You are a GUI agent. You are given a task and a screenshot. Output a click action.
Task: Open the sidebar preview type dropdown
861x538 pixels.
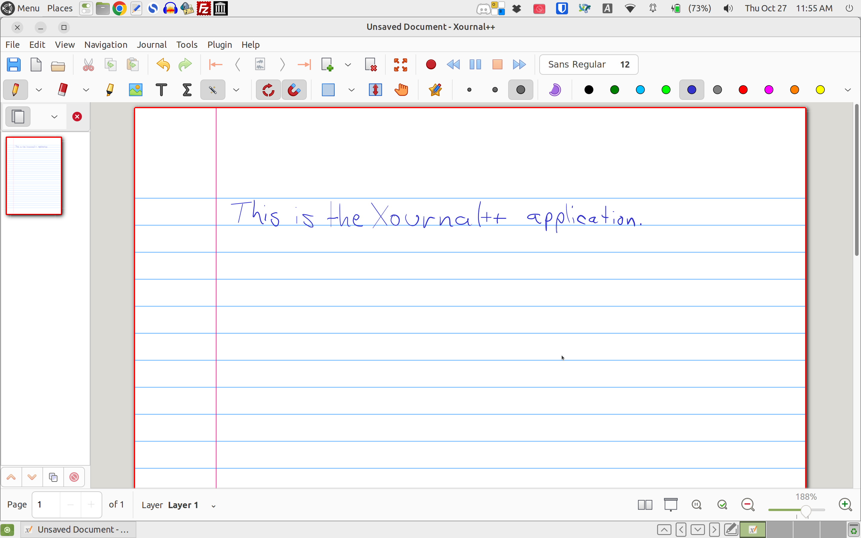point(54,117)
